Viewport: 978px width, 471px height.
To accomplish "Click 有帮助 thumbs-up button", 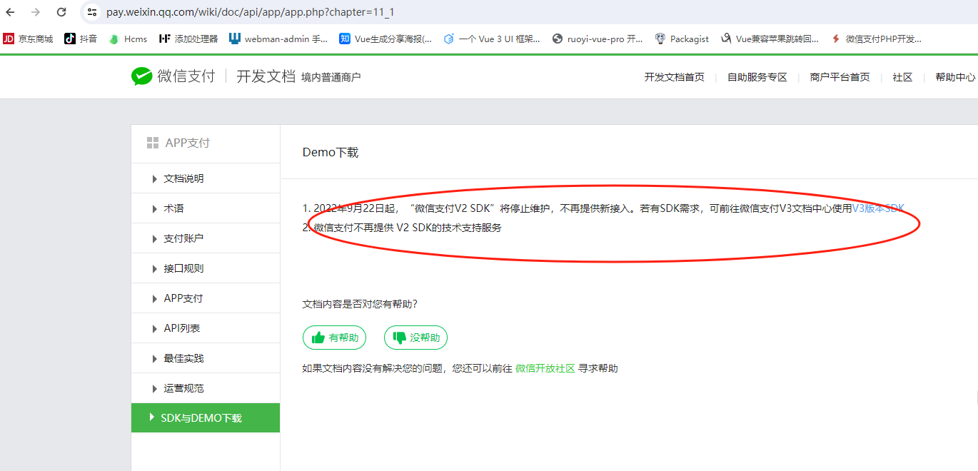I will [x=335, y=338].
